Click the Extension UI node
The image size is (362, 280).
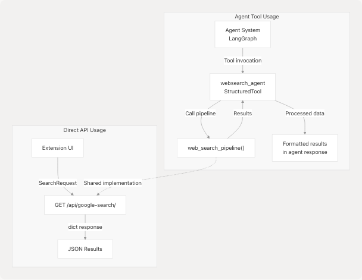point(58,147)
